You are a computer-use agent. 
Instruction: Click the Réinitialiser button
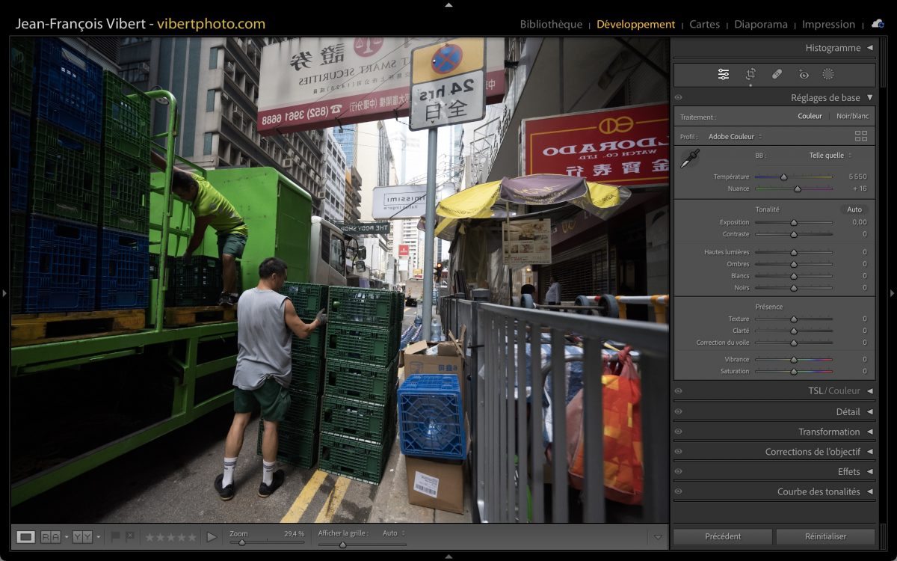click(x=825, y=536)
